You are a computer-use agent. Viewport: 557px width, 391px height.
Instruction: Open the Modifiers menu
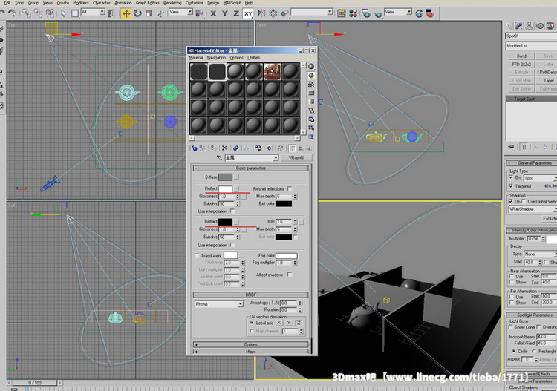[x=81, y=3]
